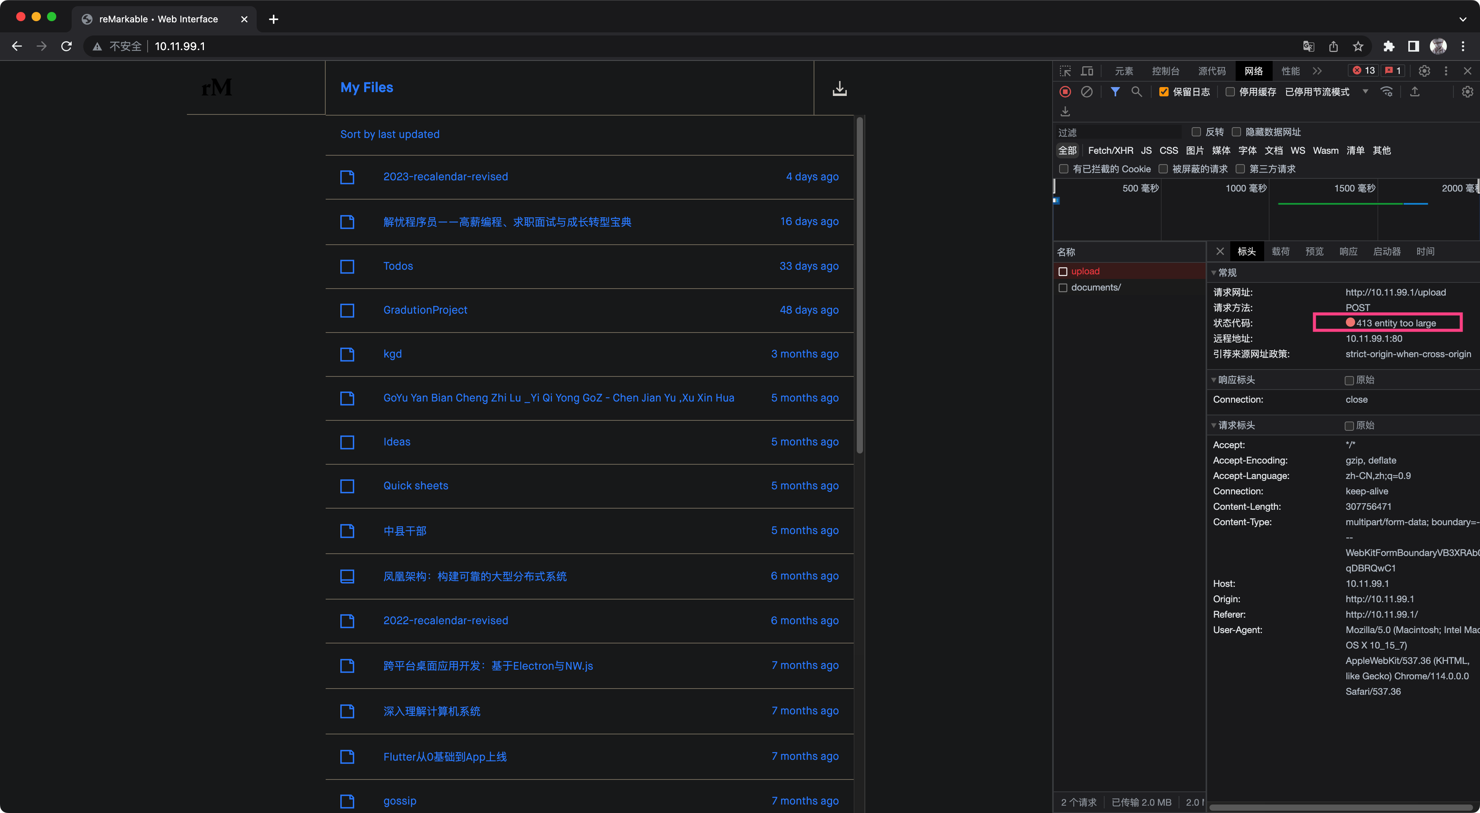Check 原始 box for 响应标头
Screen dimensions: 1480x813
tap(1349, 380)
